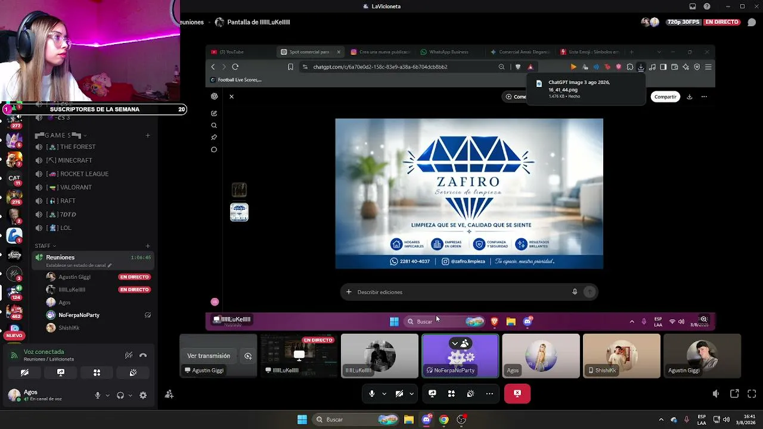Join the ROCKET LEAGUE voice channel

[94, 174]
